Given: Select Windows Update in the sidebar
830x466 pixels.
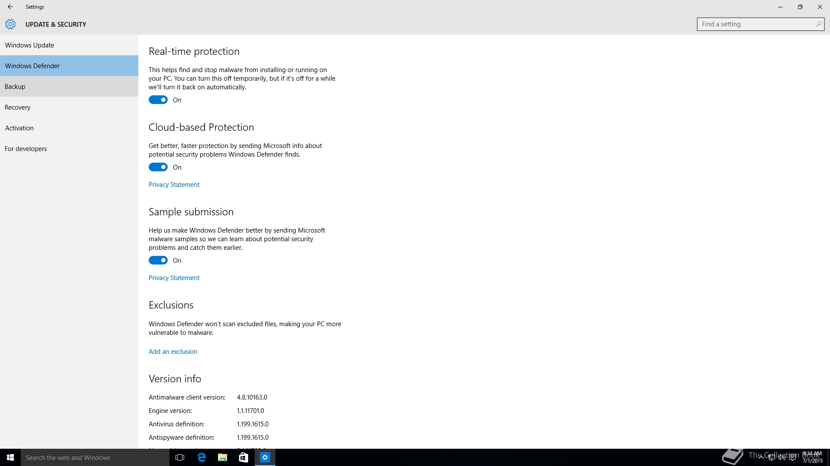Looking at the screenshot, I should pos(30,45).
